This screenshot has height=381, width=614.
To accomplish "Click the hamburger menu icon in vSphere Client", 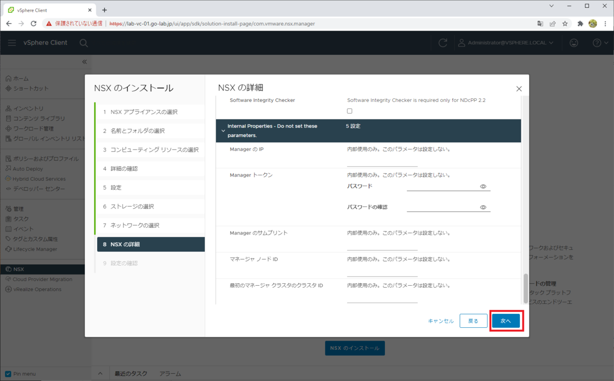I will click(x=12, y=43).
